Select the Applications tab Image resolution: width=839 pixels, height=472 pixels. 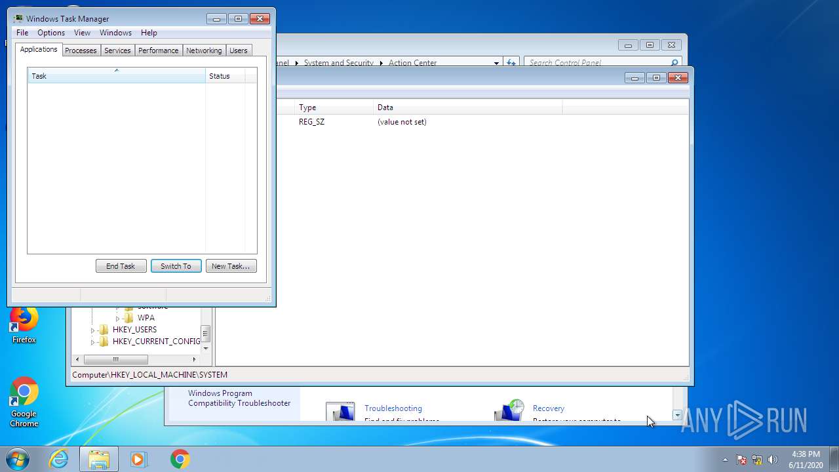click(x=39, y=49)
